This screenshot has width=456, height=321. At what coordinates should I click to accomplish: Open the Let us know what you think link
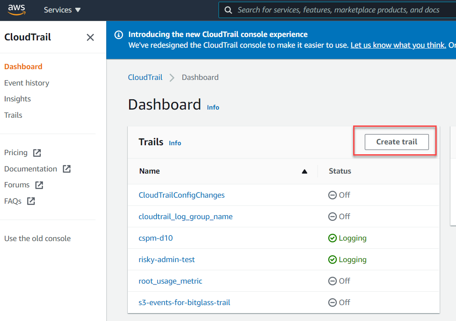point(398,45)
